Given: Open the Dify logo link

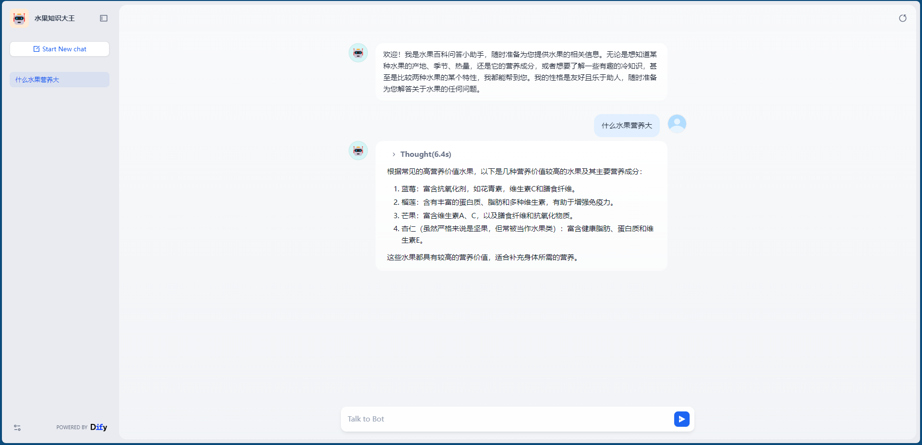Looking at the screenshot, I should tap(98, 427).
